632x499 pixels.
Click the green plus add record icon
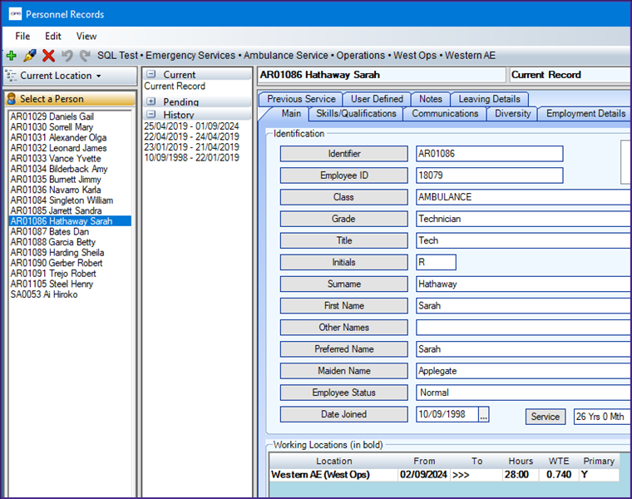11,56
